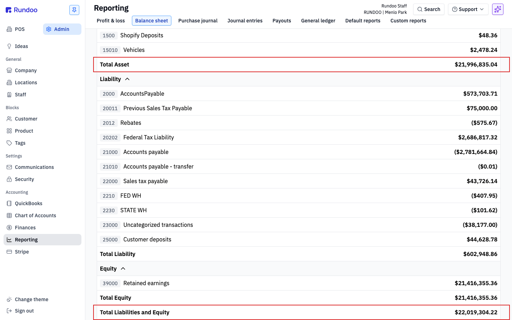Click the Company storefront icon
The width and height of the screenshot is (512, 320).
tap(9, 70)
